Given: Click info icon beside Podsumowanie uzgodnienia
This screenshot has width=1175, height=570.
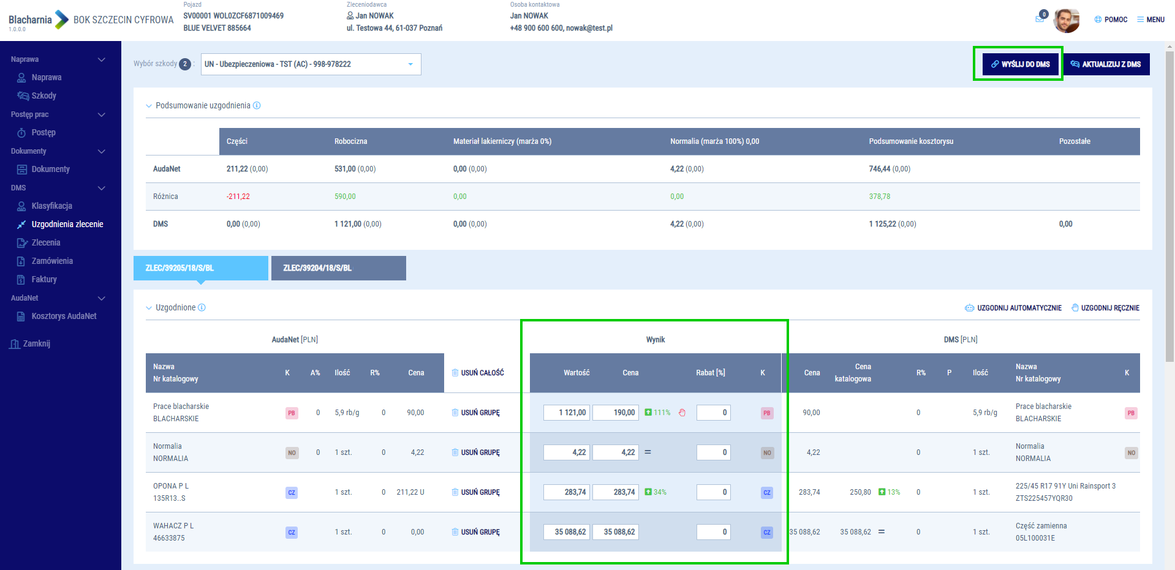Looking at the screenshot, I should pyautogui.click(x=257, y=105).
